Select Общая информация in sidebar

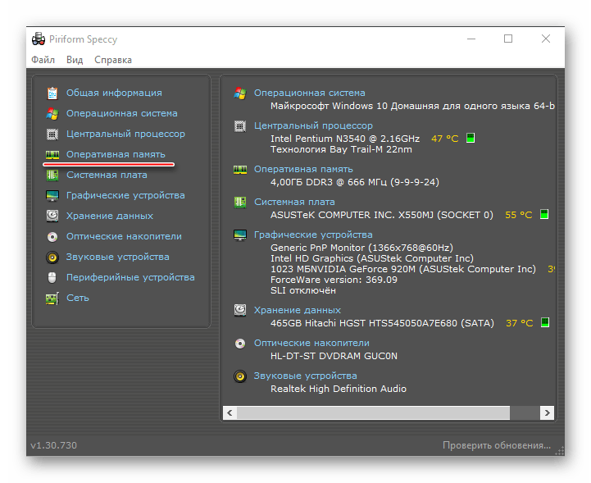(x=114, y=93)
